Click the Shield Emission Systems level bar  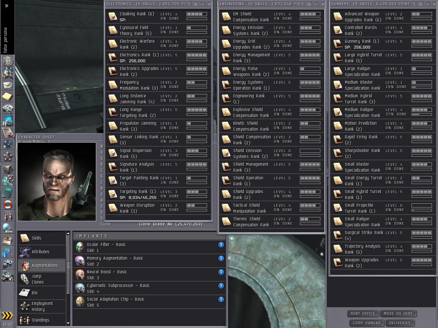[x=310, y=151]
